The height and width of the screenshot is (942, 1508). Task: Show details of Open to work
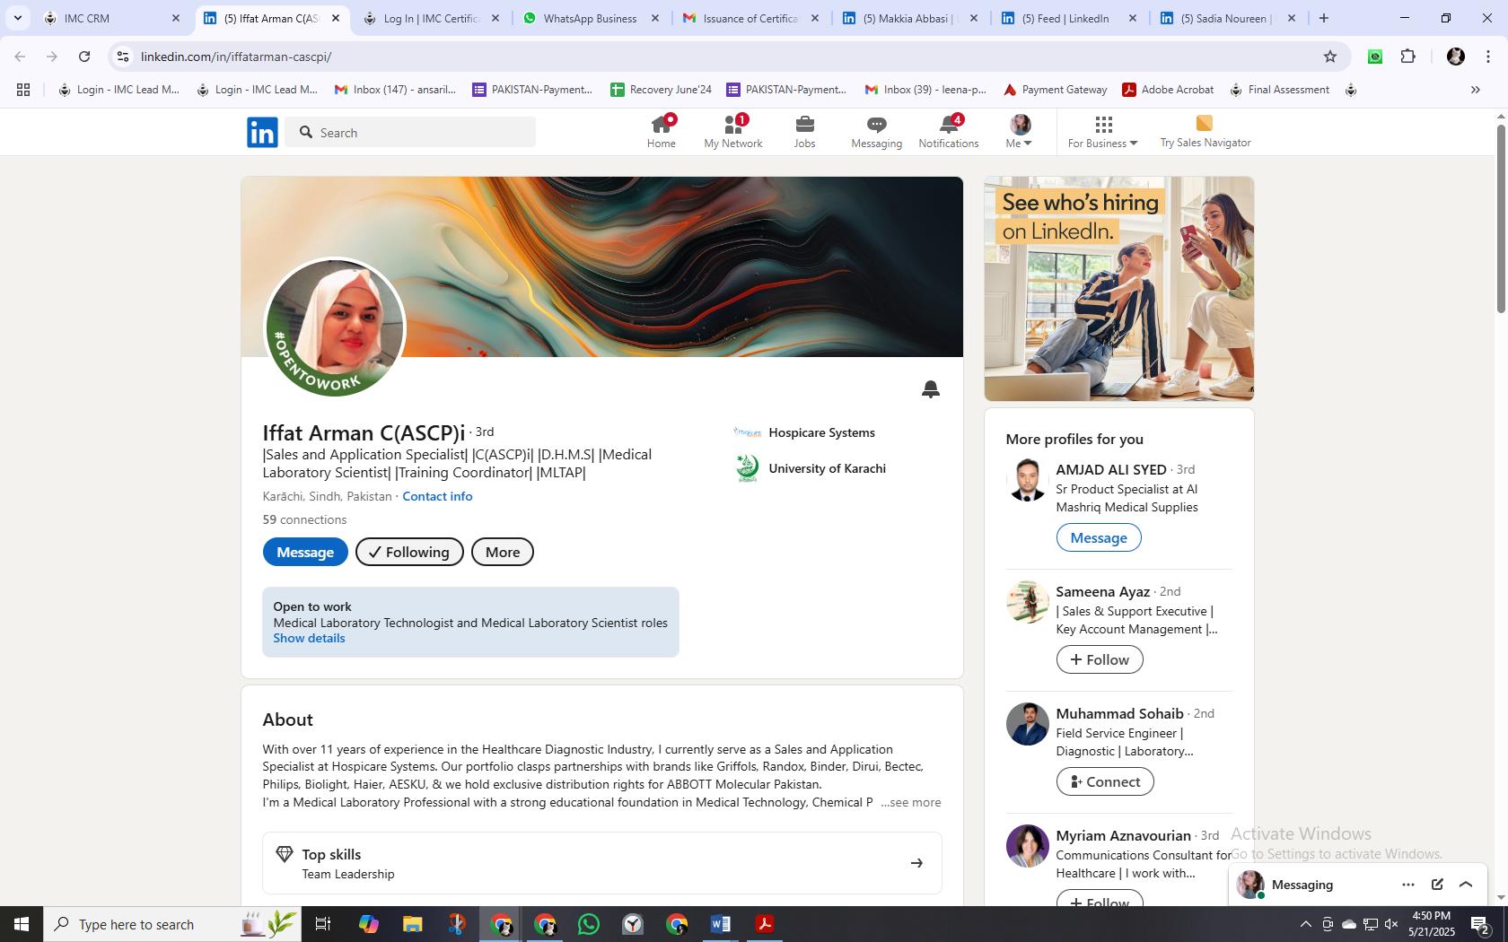309,638
